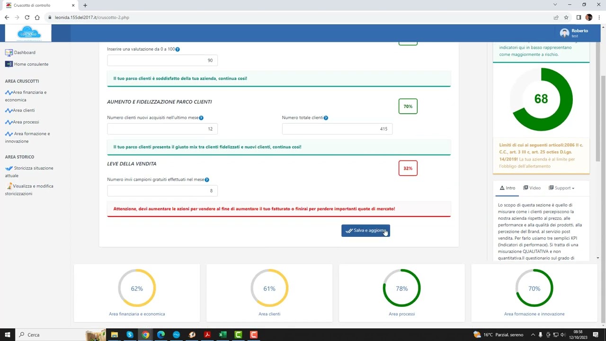Click the 78% Area processi gauge
606x341 pixels.
tap(401, 288)
